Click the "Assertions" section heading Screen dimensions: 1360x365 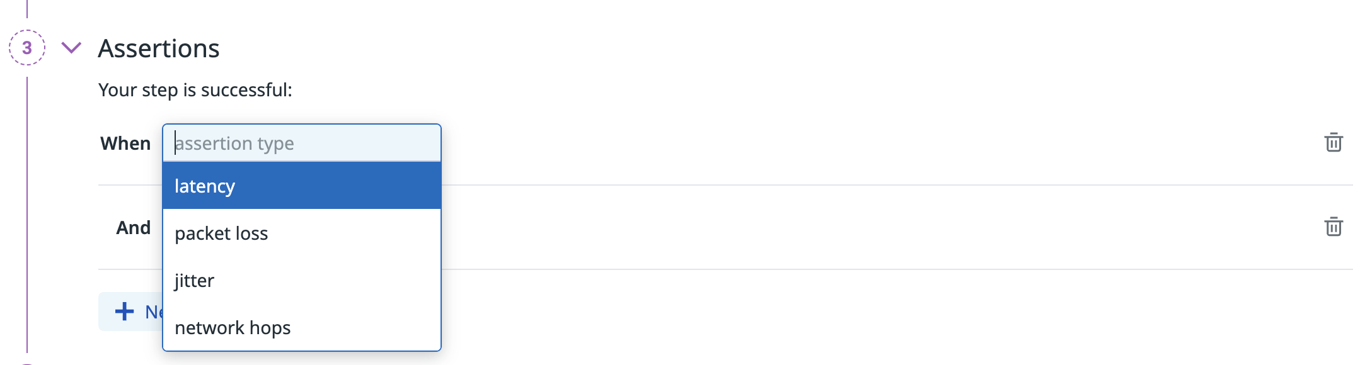click(159, 48)
